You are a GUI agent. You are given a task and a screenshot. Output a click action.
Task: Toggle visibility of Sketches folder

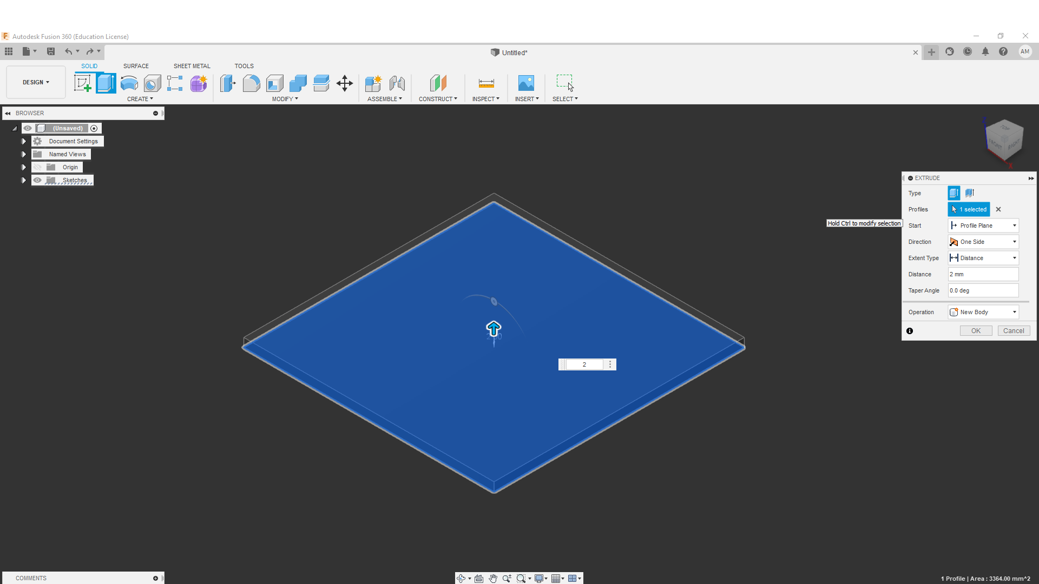37,180
